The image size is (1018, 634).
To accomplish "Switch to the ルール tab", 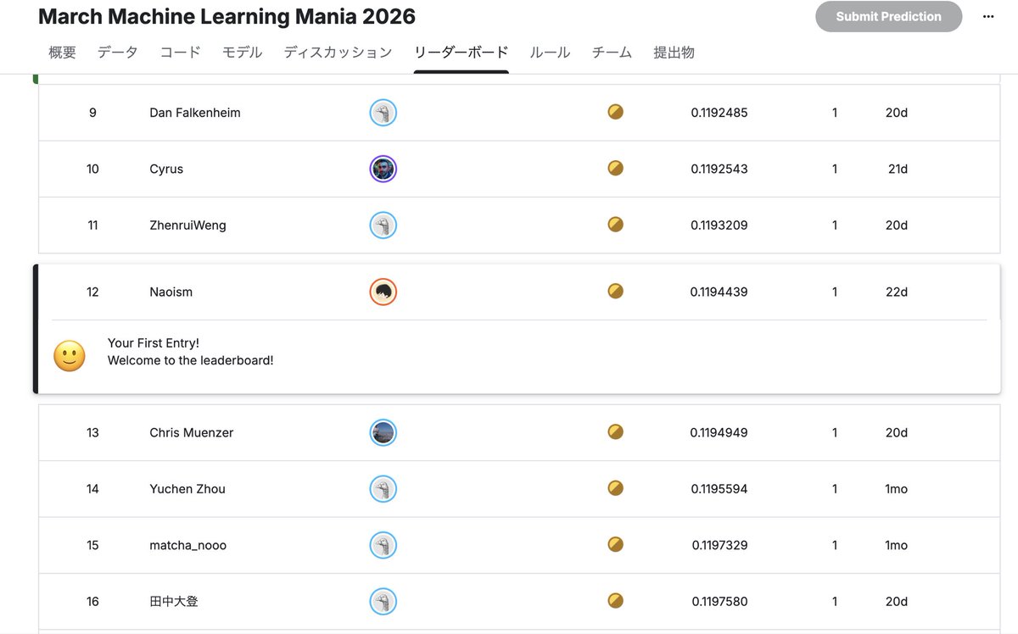I will (550, 53).
